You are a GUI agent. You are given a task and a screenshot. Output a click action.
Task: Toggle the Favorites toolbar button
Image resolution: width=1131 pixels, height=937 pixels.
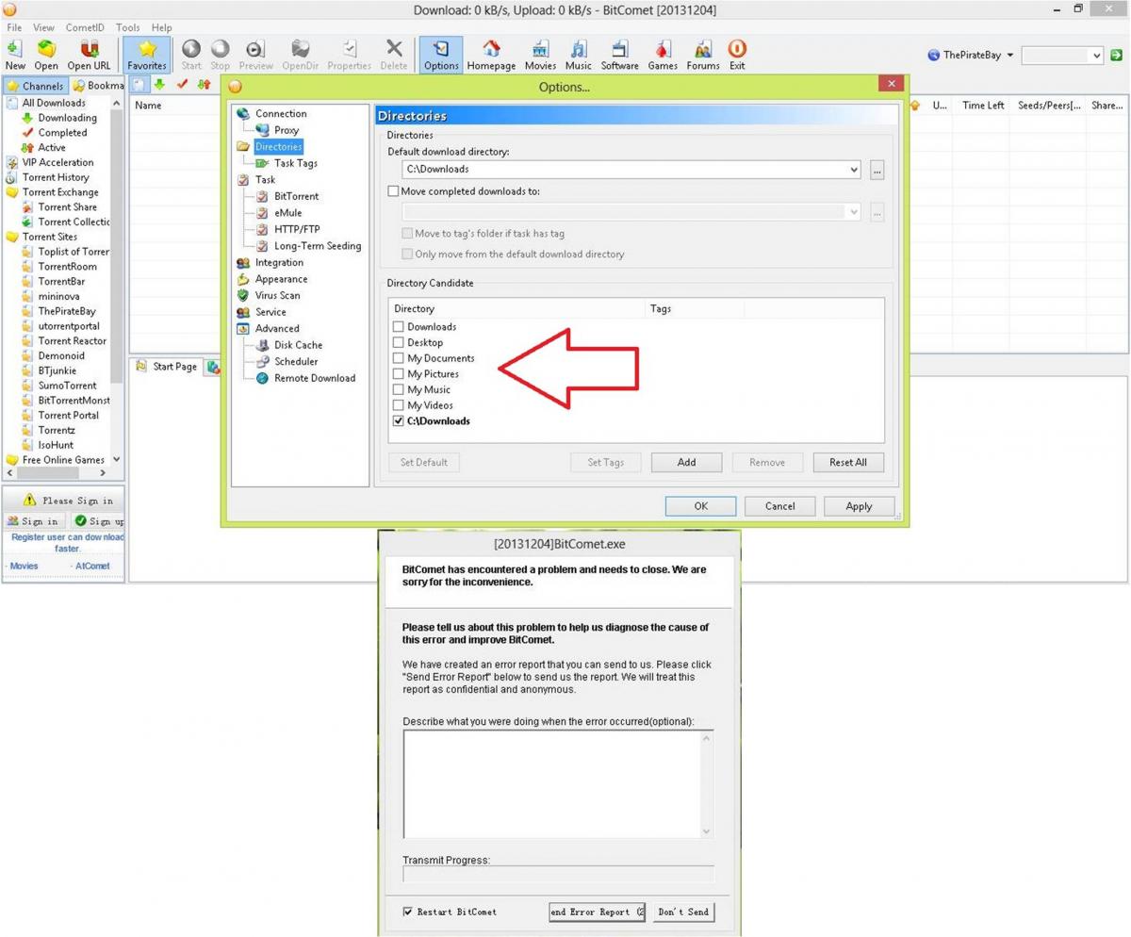coord(147,55)
